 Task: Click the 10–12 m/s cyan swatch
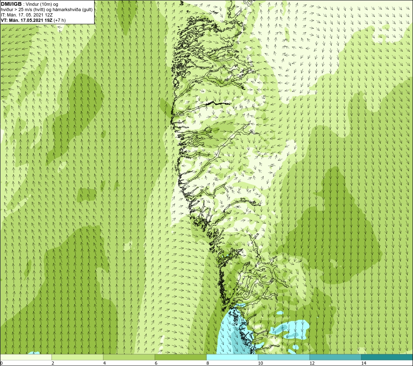point(284,357)
